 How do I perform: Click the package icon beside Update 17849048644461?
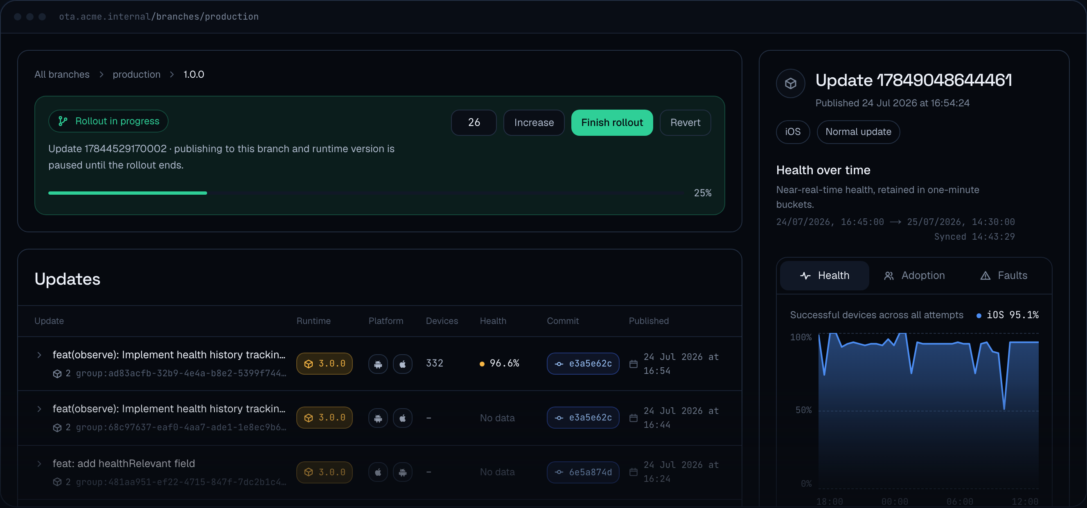[x=790, y=83]
